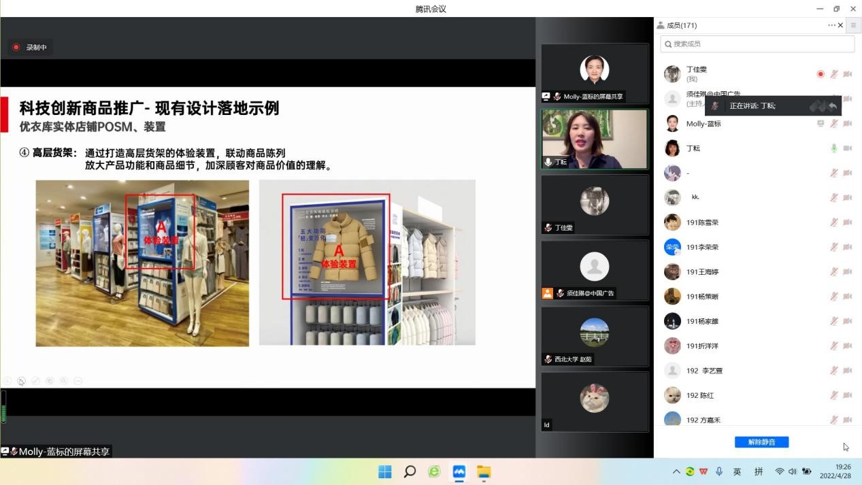The height and width of the screenshot is (485, 862).
Task: Click the screen-share icon beside Molly-蓝标
Action: click(x=820, y=123)
